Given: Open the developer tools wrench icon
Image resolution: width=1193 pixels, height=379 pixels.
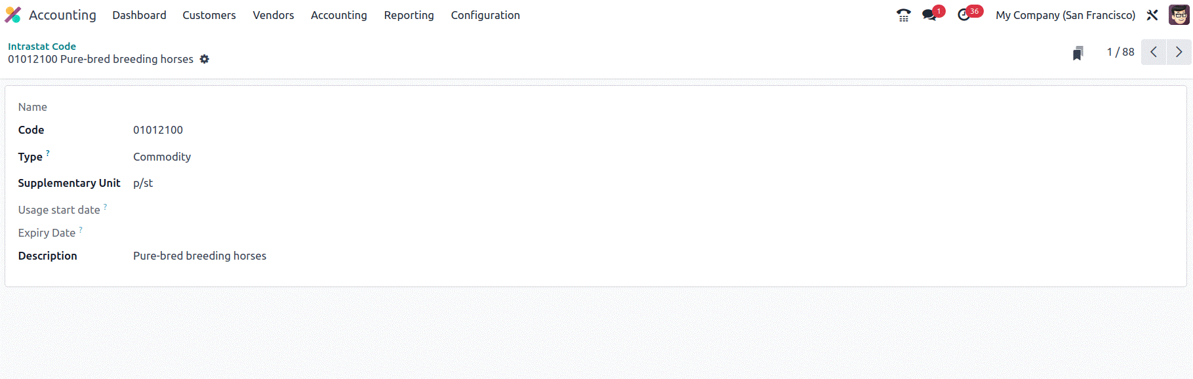Looking at the screenshot, I should 1152,15.
